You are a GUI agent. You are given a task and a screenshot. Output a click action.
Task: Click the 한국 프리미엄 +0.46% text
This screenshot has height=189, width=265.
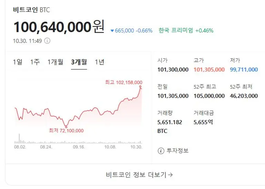pyautogui.click(x=186, y=31)
